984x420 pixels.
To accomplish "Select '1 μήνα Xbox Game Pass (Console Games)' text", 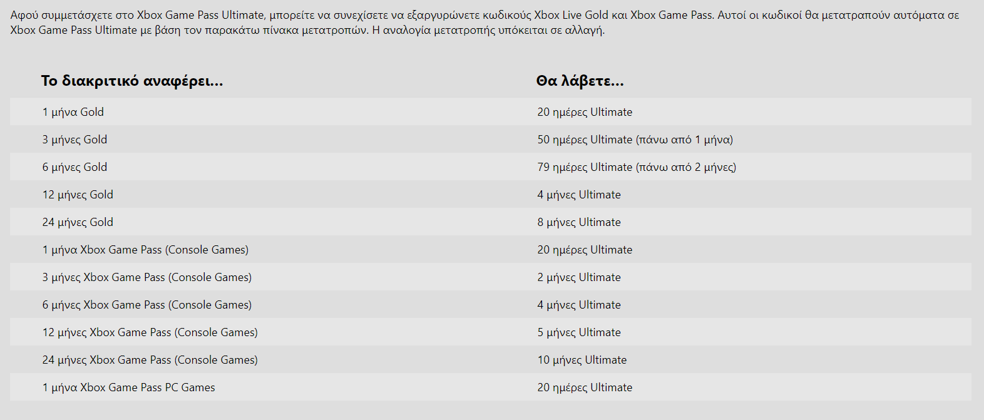I will click(x=145, y=250).
